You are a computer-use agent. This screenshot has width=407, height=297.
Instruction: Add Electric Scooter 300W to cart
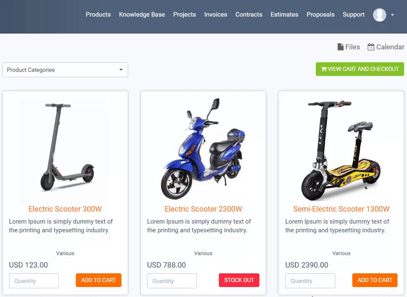point(99,280)
